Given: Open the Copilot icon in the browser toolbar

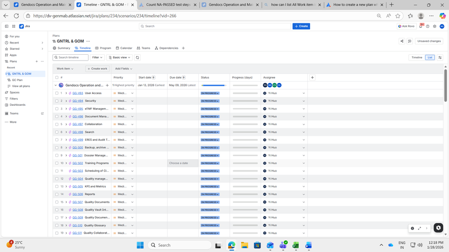Looking at the screenshot, I should (x=442, y=16).
